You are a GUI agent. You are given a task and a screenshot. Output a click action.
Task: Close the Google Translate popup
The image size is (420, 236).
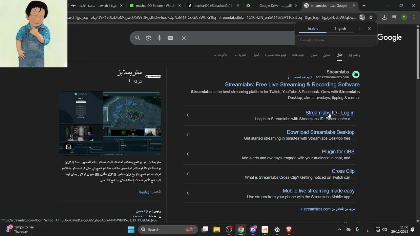369,29
